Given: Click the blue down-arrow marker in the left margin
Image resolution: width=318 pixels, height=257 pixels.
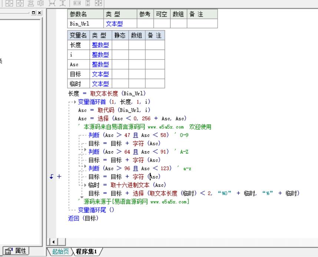Looking at the screenshot, I should point(52,177).
